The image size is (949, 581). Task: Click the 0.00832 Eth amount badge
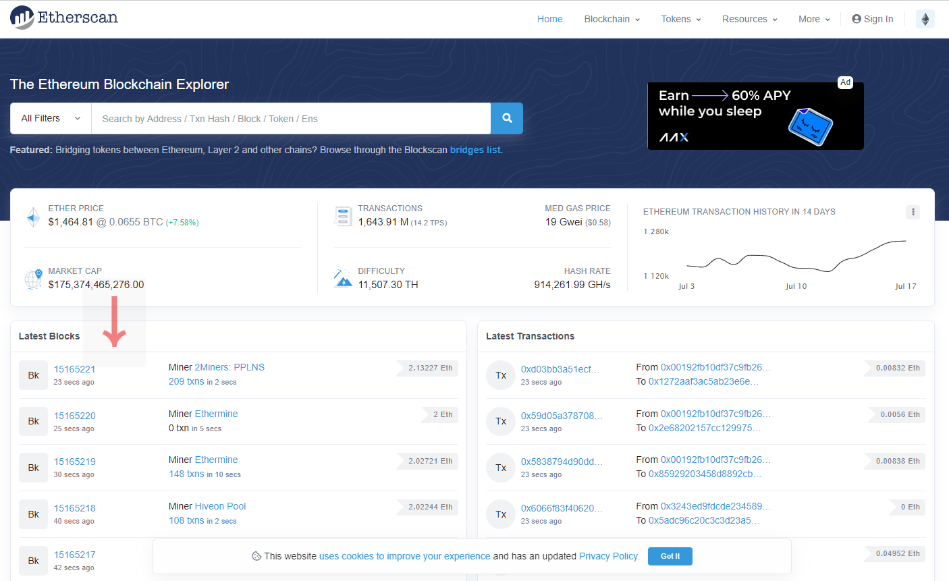896,368
